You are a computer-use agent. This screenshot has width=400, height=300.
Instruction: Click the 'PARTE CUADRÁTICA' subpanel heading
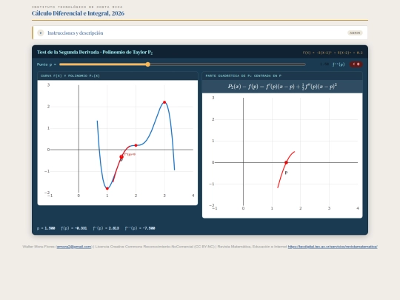[244, 76]
